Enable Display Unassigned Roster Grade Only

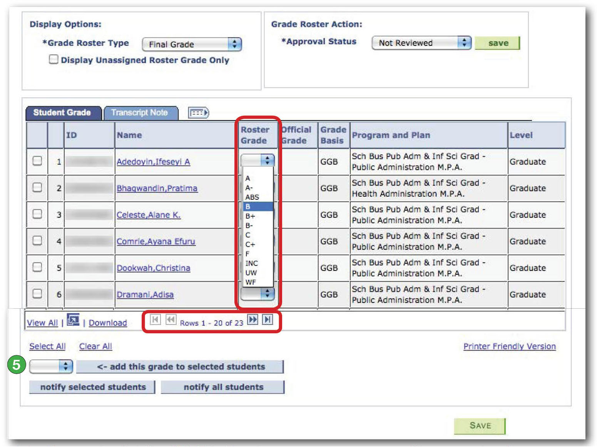point(53,60)
